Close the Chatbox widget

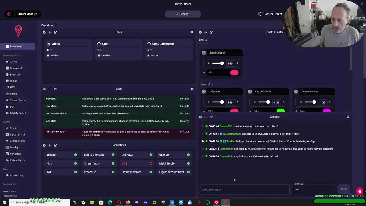tap(200, 117)
